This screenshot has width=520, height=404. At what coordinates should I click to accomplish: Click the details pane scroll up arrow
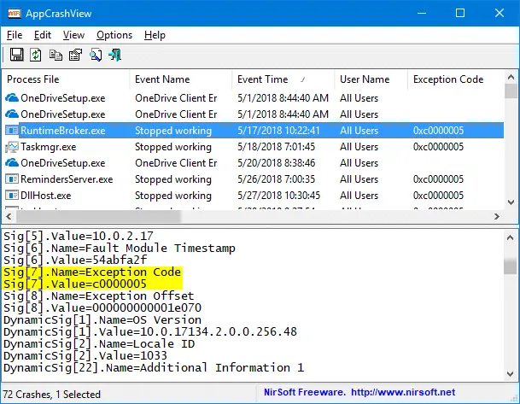click(x=510, y=237)
